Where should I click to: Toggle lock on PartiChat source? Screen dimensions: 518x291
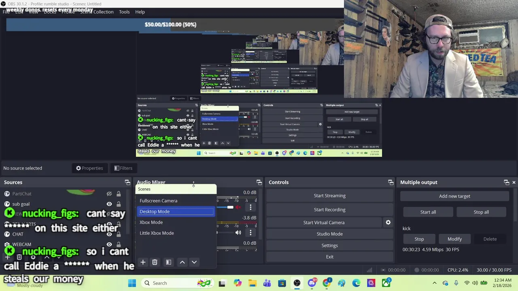tap(119, 194)
